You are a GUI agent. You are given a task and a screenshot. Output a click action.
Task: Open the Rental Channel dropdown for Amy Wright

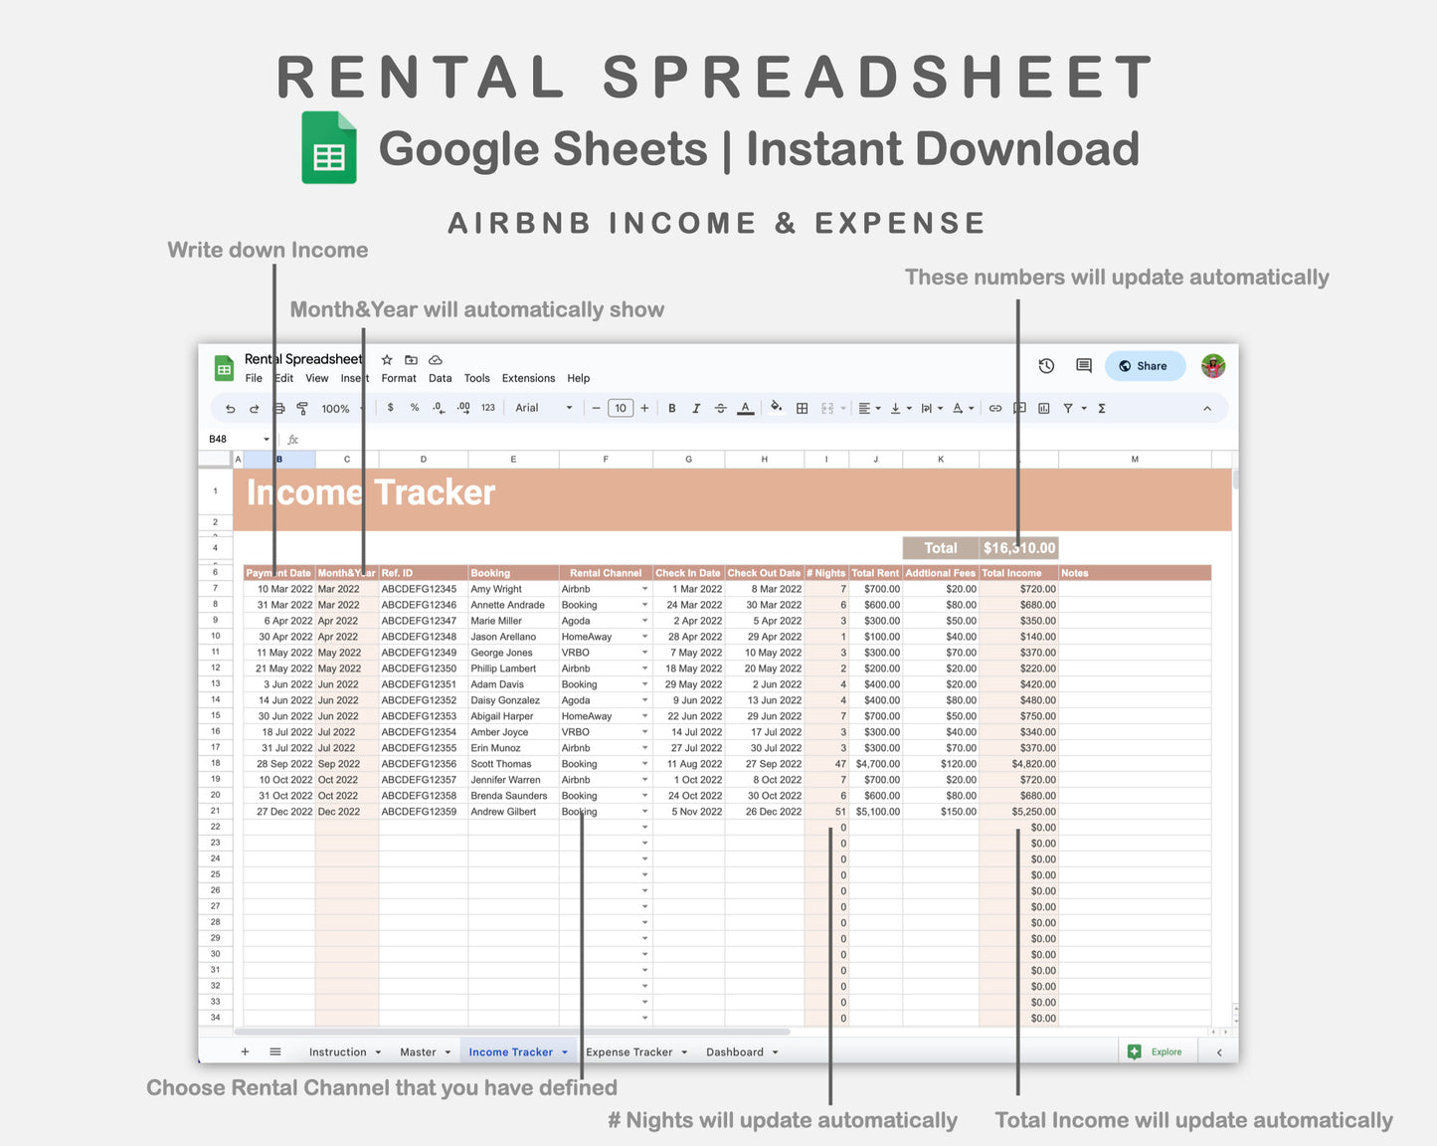pos(643,589)
